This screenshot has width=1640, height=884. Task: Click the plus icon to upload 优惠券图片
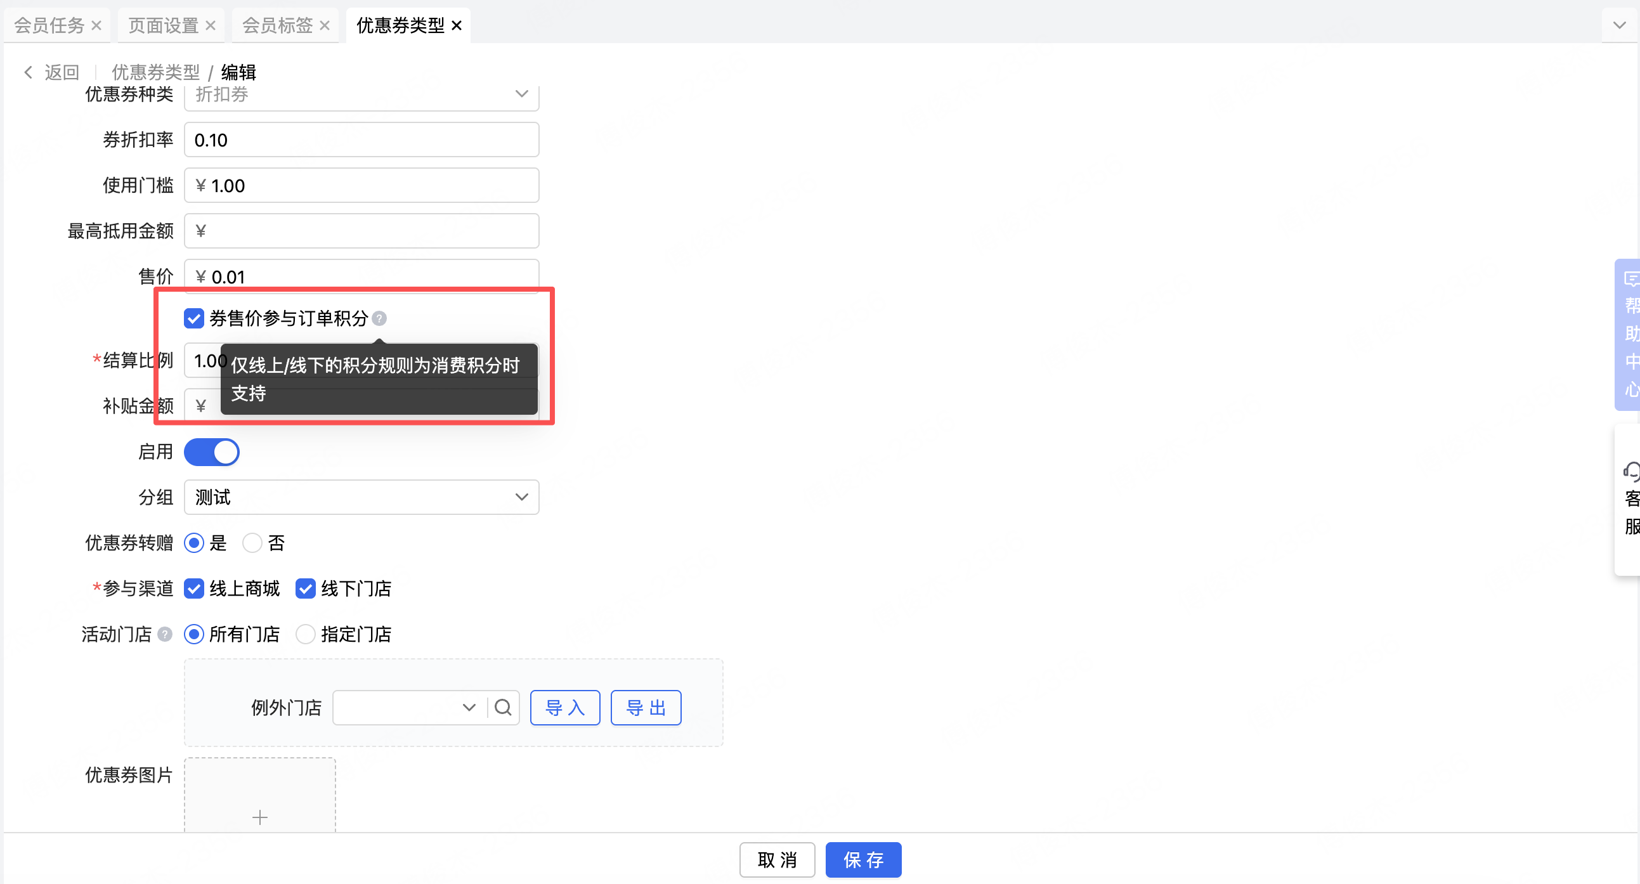coord(260,816)
